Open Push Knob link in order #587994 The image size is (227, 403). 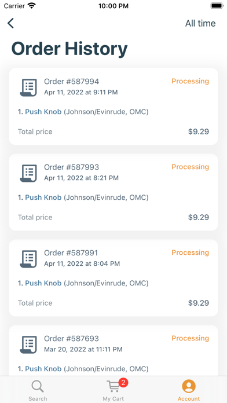point(43,112)
